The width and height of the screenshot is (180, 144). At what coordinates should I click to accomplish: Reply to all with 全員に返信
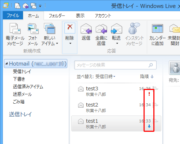pyautogui.click(x=101, y=34)
